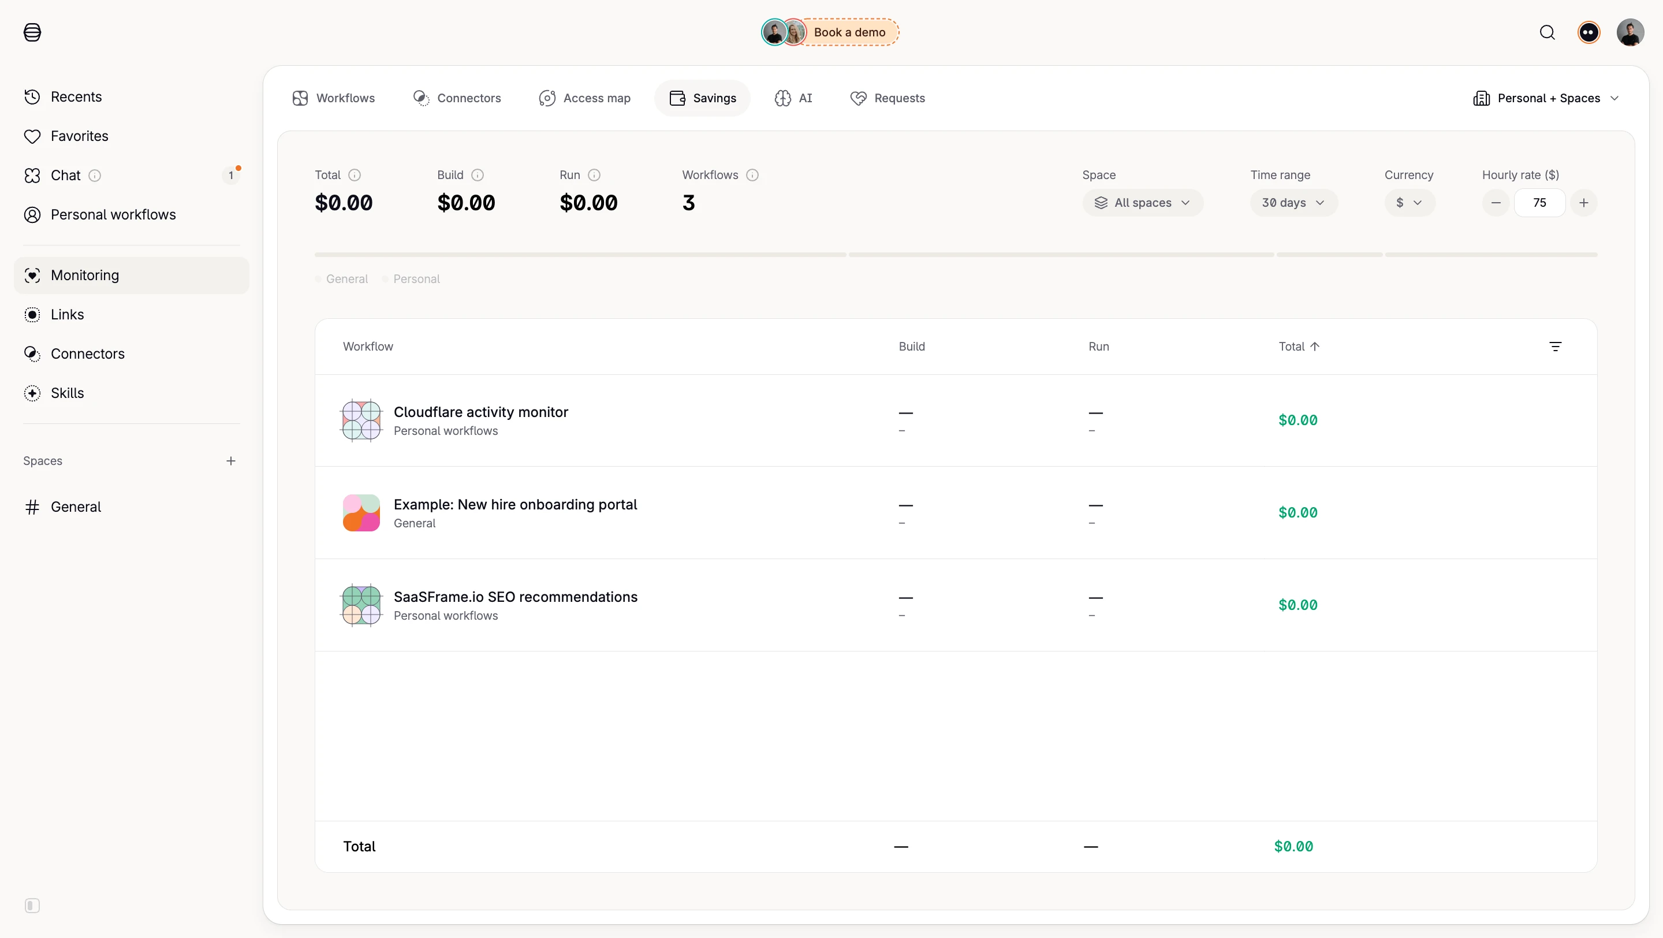Screen dimensions: 1663x938
Task: Show info tooltip for Build savings
Action: 478,175
